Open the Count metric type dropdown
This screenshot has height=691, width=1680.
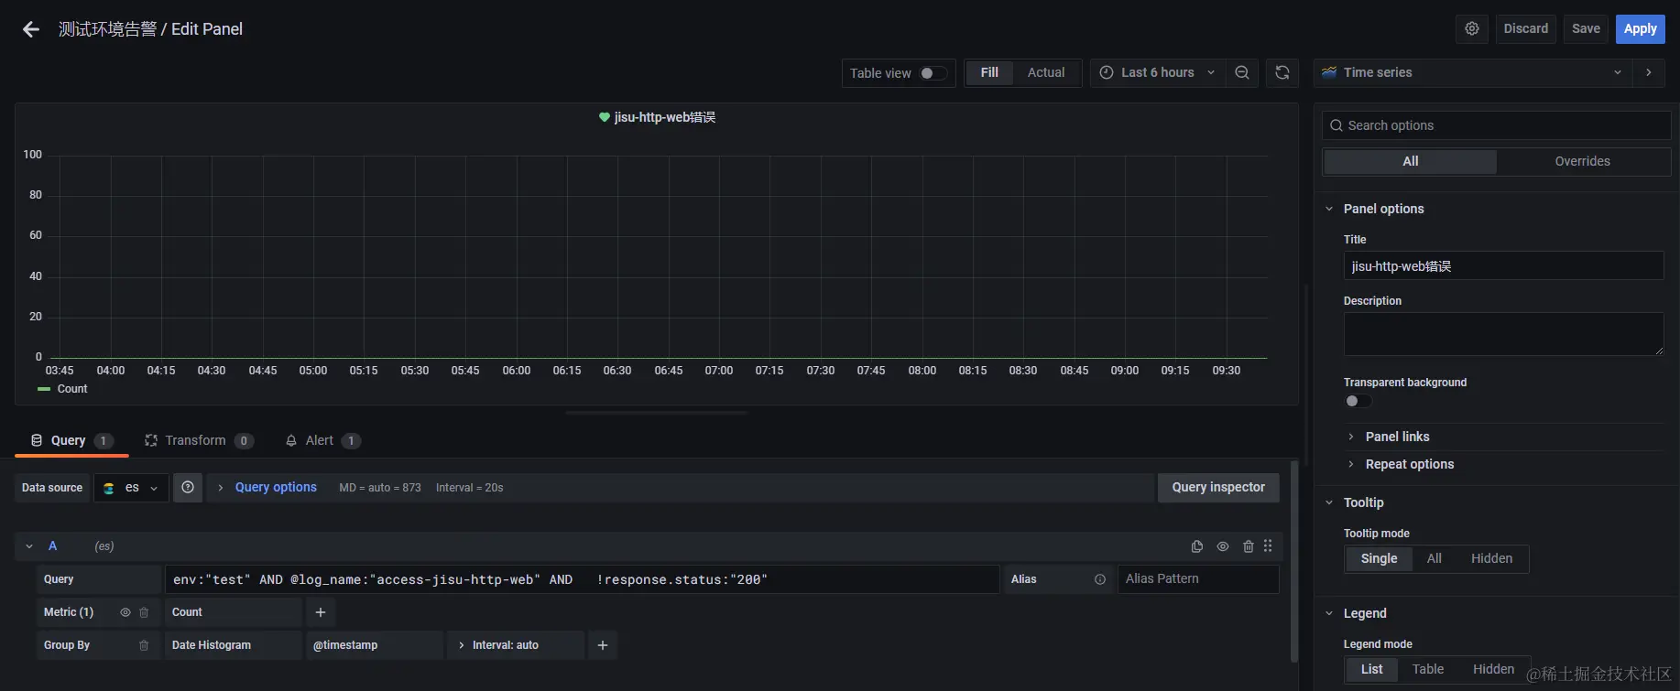pos(234,612)
